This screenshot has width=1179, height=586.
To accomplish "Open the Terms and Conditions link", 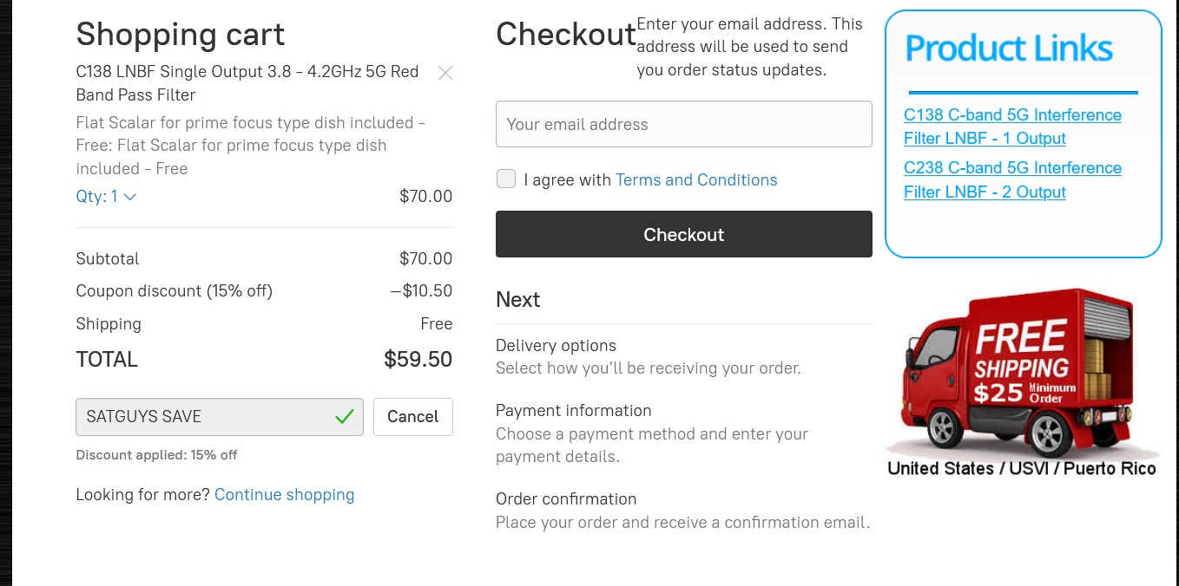I will point(696,179).
